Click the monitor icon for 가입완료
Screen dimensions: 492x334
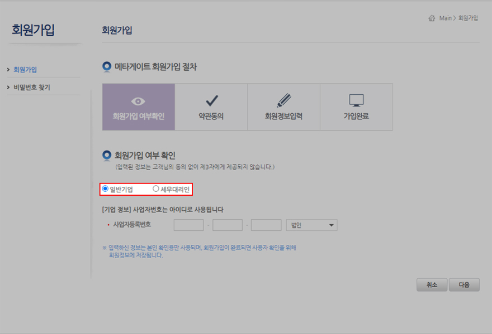pyautogui.click(x=357, y=100)
